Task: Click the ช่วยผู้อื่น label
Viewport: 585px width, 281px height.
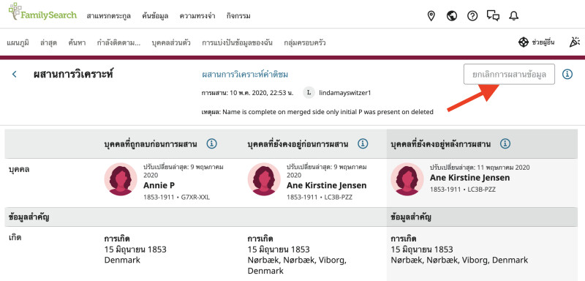Action: (543, 42)
